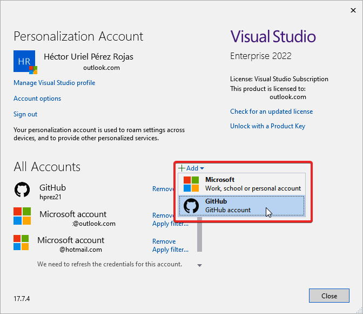The width and height of the screenshot is (363, 314).
Task: Apply filter for hotmail.com Microsoft account
Action: (x=170, y=250)
